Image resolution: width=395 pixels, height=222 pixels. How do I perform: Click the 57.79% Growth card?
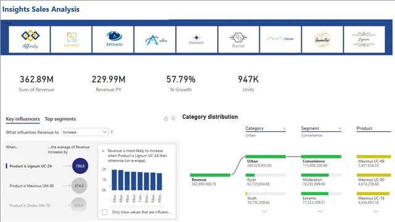coord(181,83)
